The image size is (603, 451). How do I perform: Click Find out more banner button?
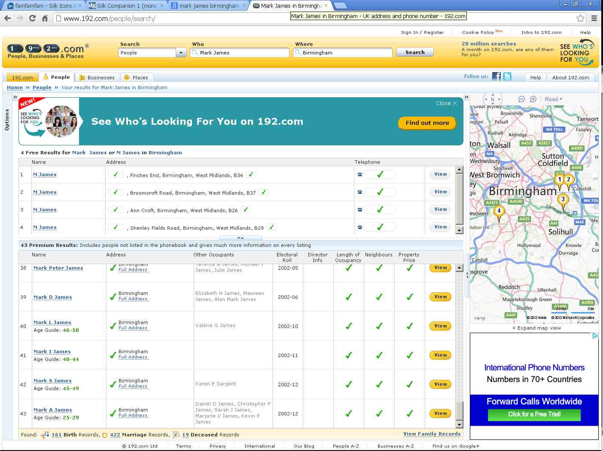(427, 123)
